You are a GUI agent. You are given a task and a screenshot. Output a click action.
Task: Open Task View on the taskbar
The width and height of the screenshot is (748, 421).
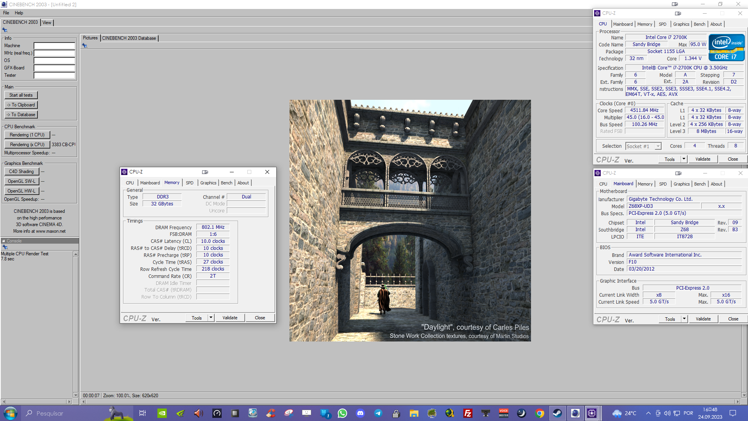coord(142,413)
